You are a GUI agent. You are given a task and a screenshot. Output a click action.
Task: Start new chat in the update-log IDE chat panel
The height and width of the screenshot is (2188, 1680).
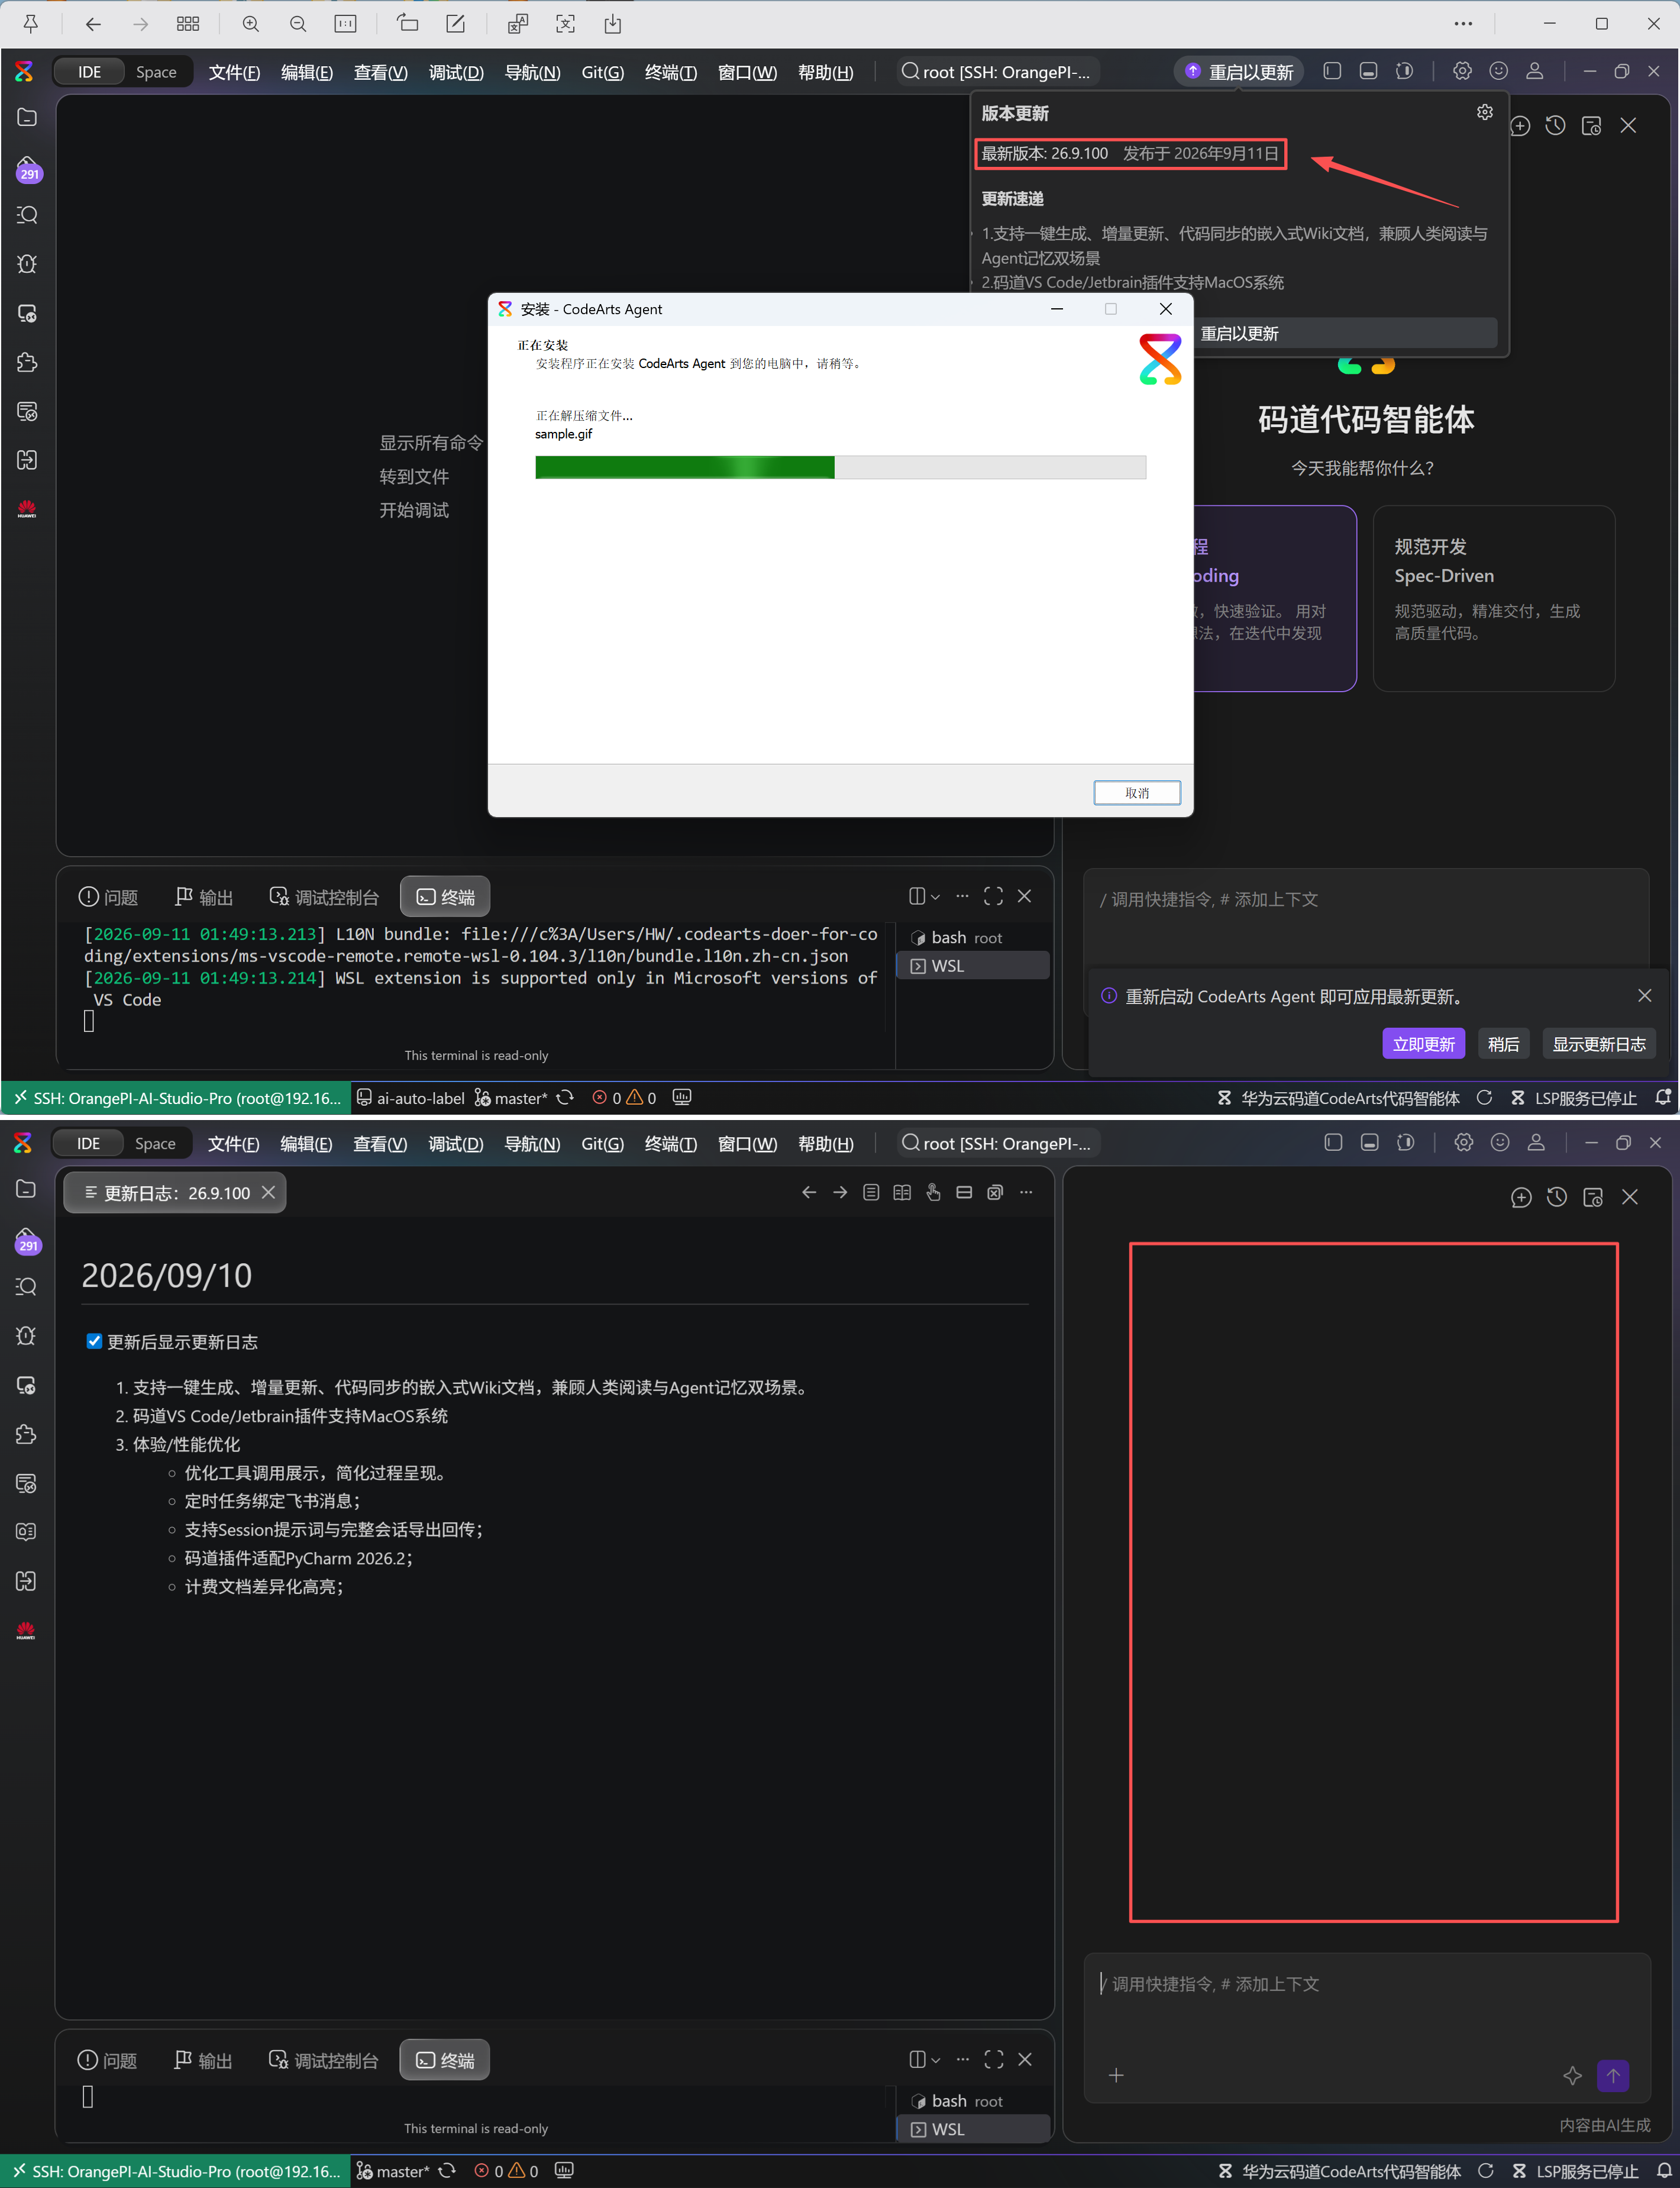[x=1521, y=1197]
